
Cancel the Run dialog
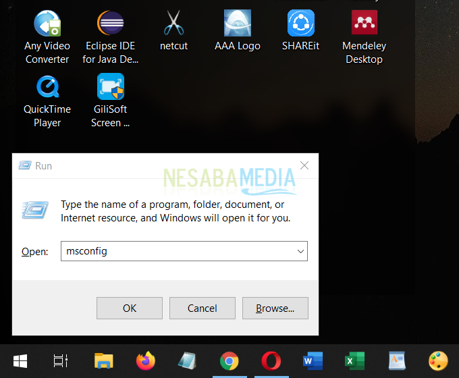pos(202,308)
